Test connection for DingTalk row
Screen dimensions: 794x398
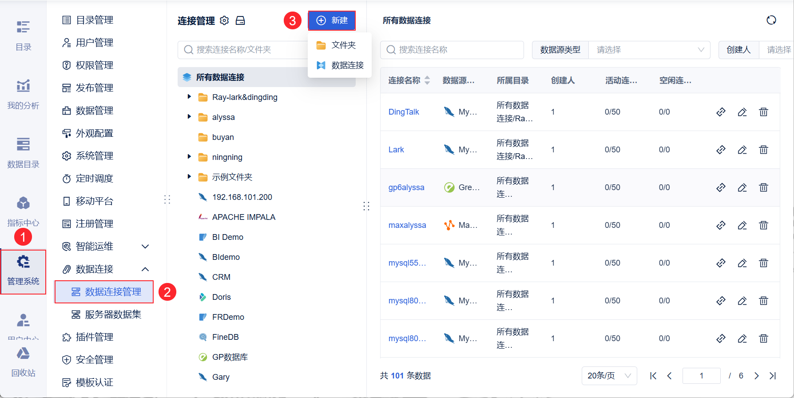[x=721, y=112]
